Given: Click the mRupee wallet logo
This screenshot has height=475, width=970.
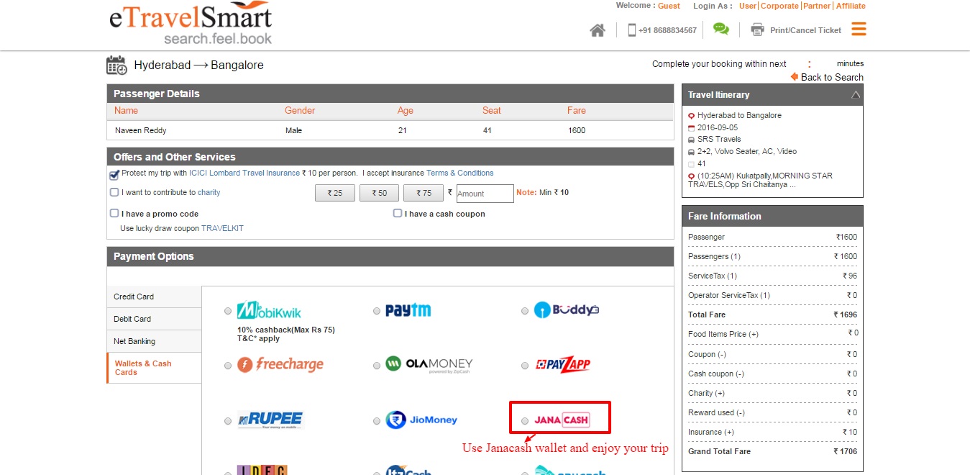Looking at the screenshot, I should click(x=270, y=420).
